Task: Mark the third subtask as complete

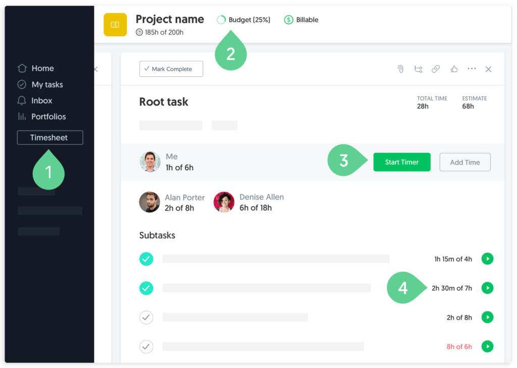Action: (x=146, y=318)
